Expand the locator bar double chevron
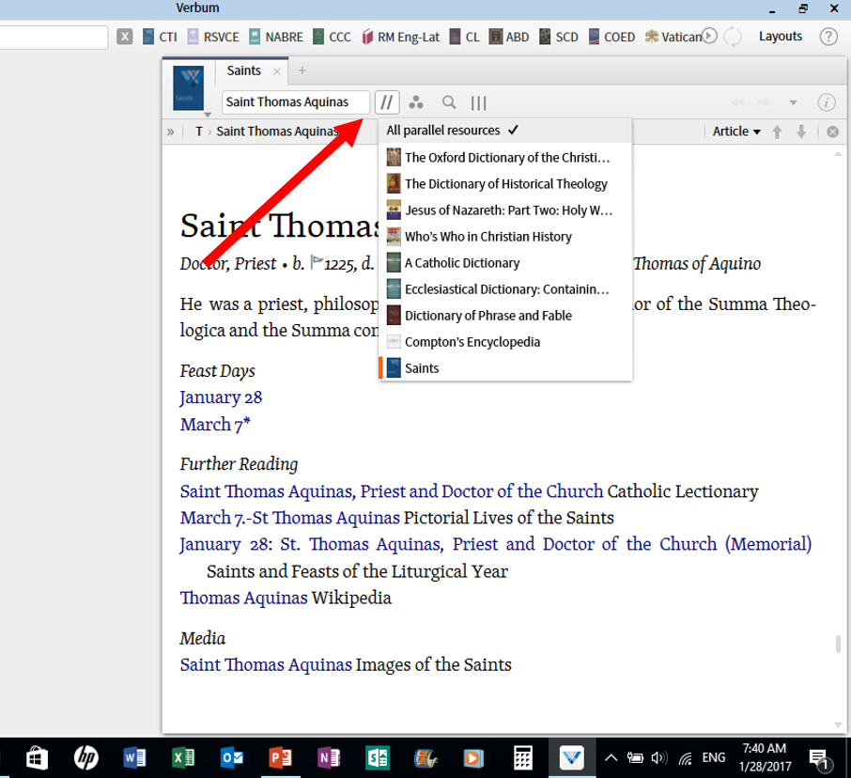 click(171, 132)
